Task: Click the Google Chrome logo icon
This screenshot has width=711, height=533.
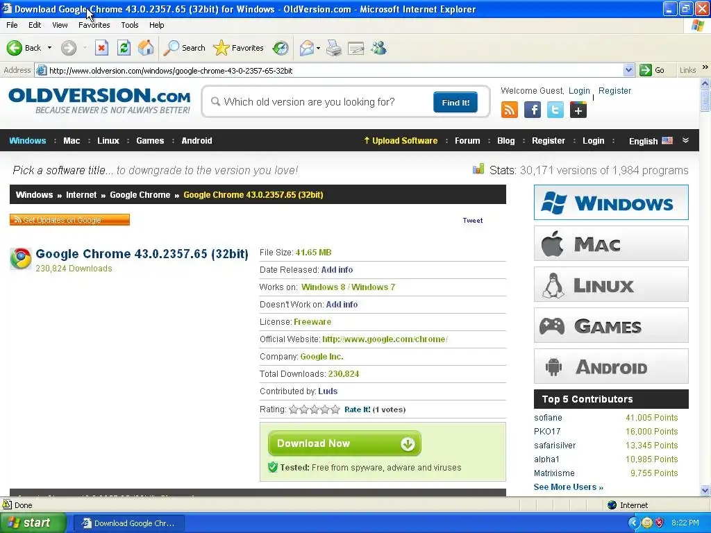Action: [x=21, y=259]
